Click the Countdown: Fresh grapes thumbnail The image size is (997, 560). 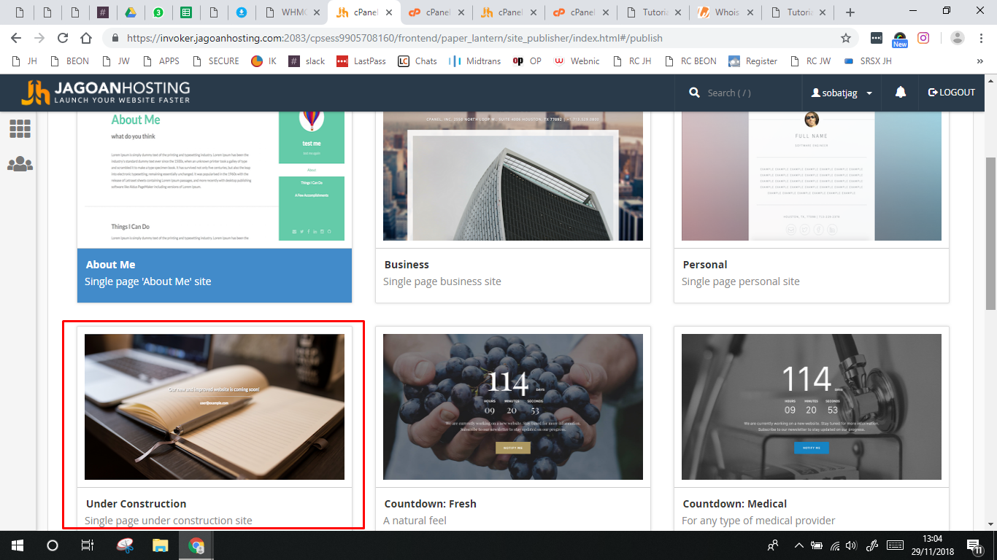point(513,407)
